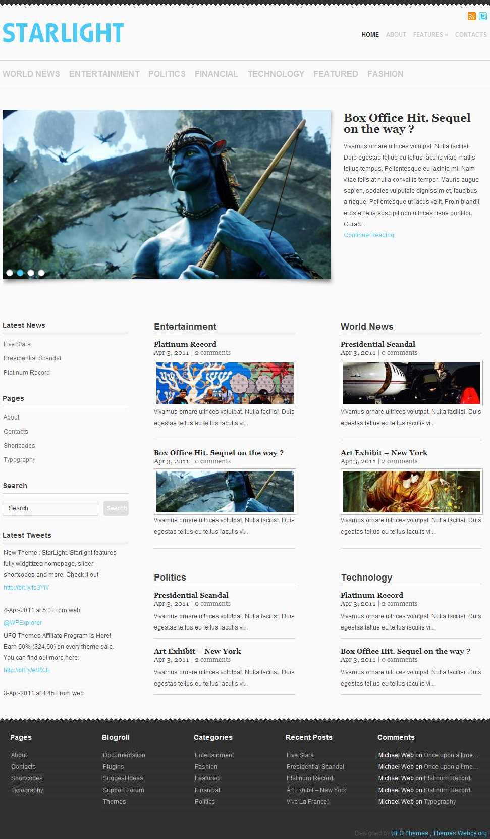This screenshot has height=839, width=490.
Task: Select the second (active) slider dot
Action: pyautogui.click(x=20, y=273)
